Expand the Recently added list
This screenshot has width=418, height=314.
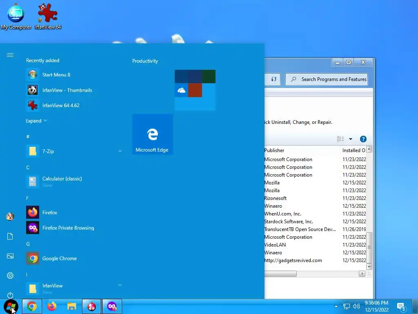coord(36,121)
